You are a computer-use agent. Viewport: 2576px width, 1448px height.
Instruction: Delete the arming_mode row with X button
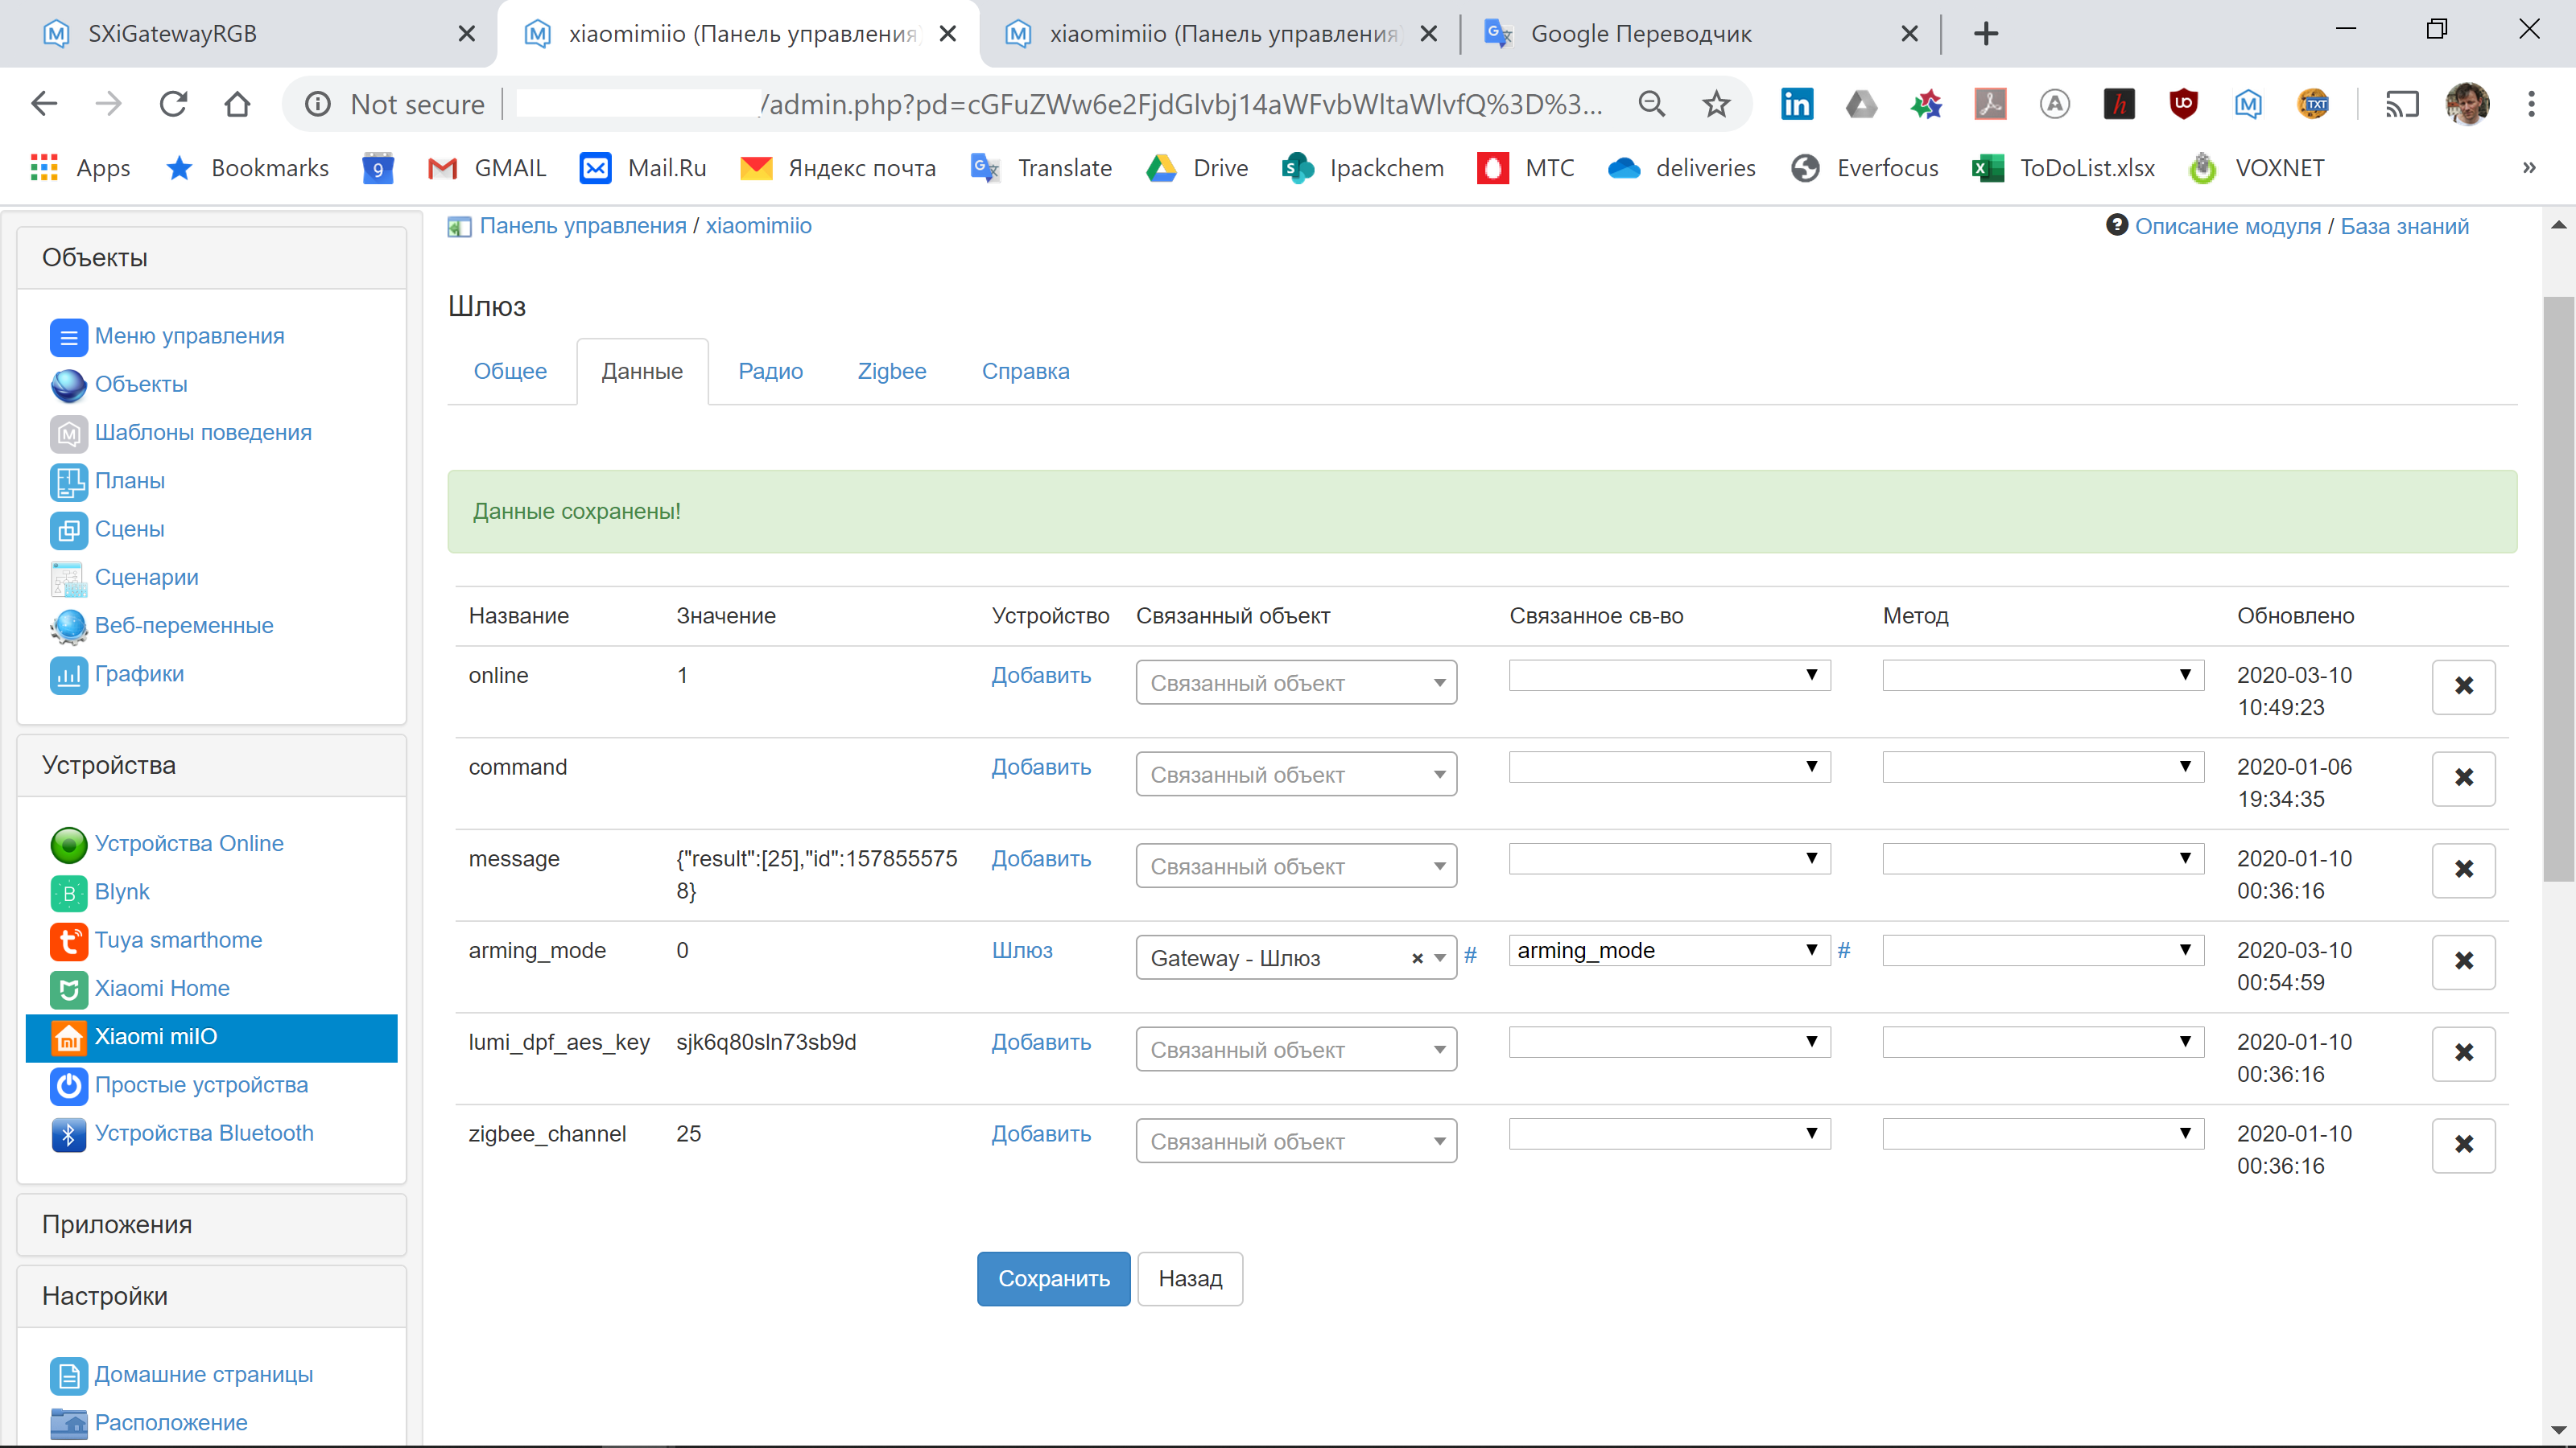tap(2463, 961)
